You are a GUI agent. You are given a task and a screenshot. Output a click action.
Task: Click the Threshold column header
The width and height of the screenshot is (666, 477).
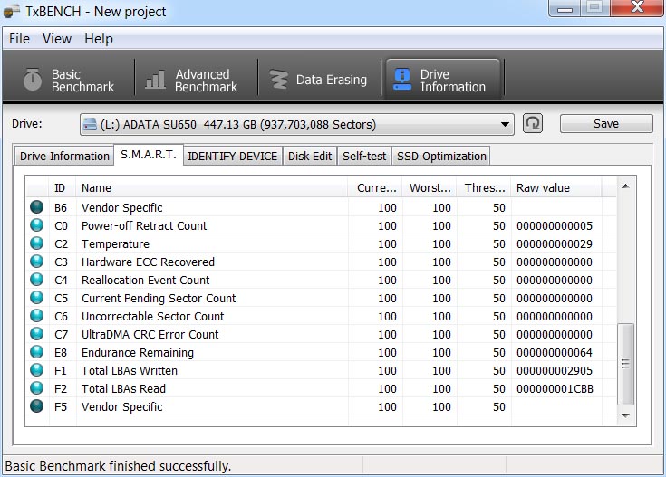[x=484, y=187]
